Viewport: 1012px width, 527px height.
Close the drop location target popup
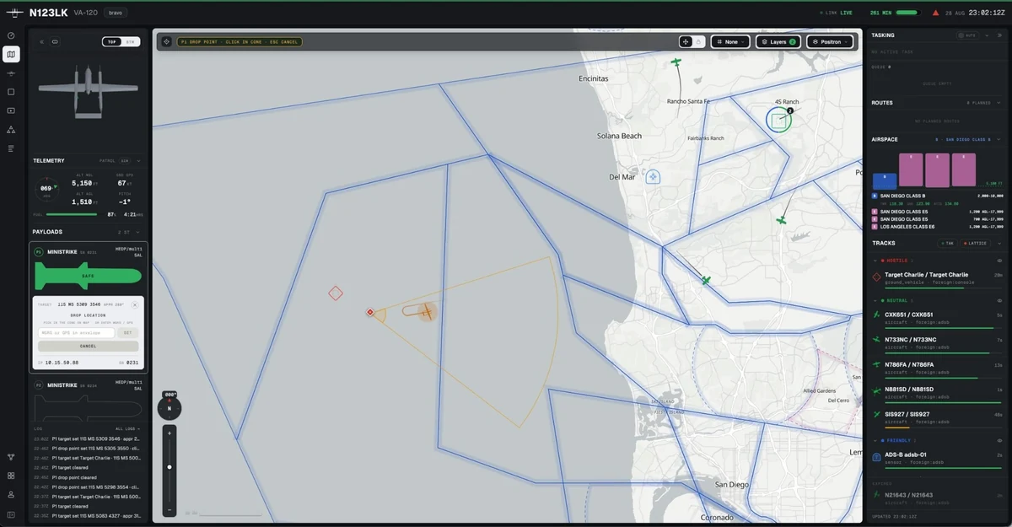[x=134, y=304]
